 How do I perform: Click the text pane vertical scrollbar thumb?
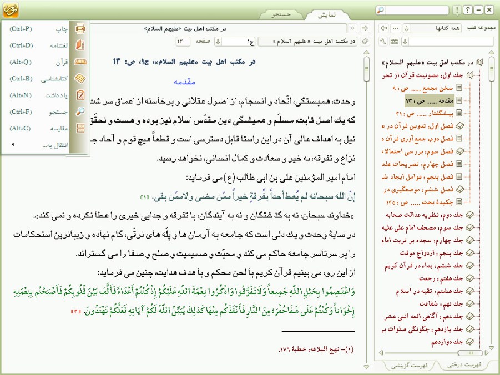[366, 69]
